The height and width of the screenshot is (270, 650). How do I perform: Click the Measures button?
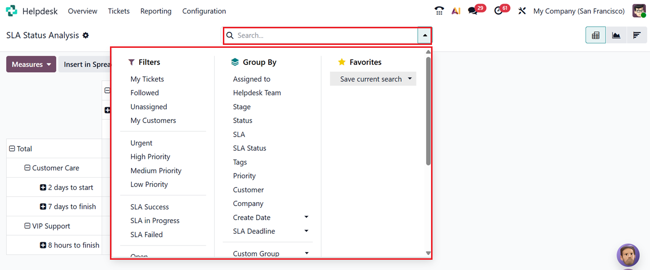pyautogui.click(x=31, y=64)
